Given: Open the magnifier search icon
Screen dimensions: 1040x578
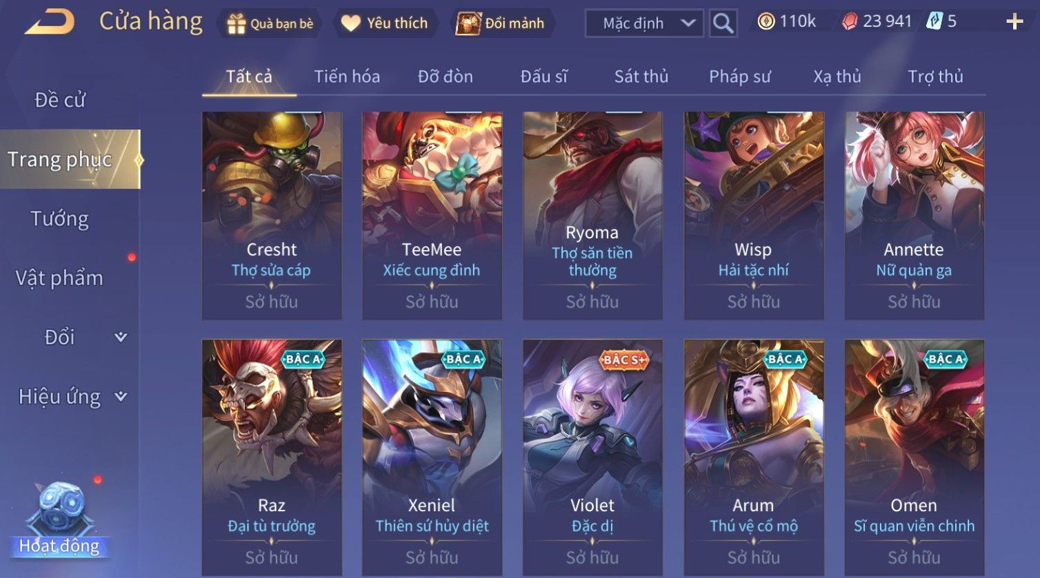Looking at the screenshot, I should pos(723,23).
